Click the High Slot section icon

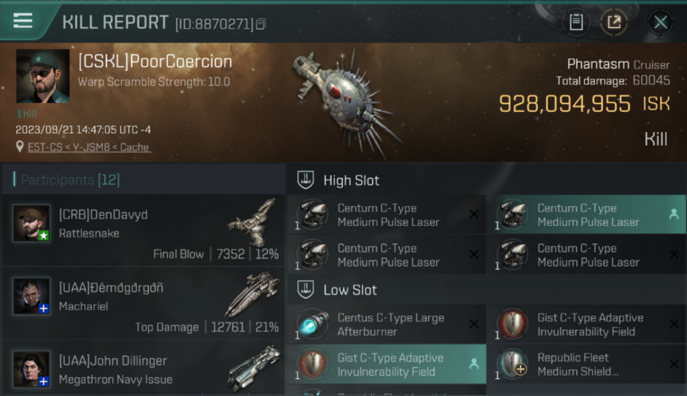point(305,180)
